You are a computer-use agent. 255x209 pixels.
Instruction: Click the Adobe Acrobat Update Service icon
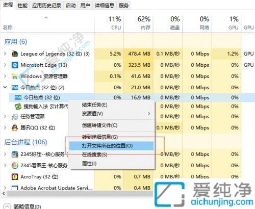(x=15, y=188)
